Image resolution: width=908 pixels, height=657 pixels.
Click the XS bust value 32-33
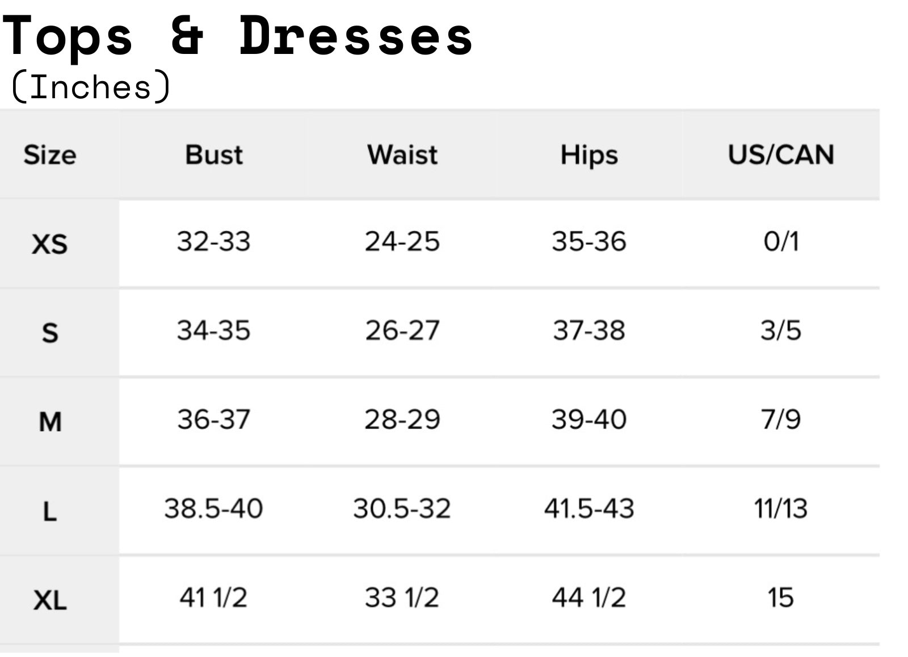213,241
